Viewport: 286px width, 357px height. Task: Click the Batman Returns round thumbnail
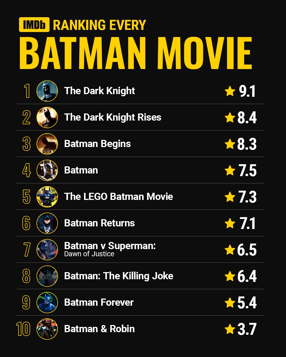[x=47, y=223]
